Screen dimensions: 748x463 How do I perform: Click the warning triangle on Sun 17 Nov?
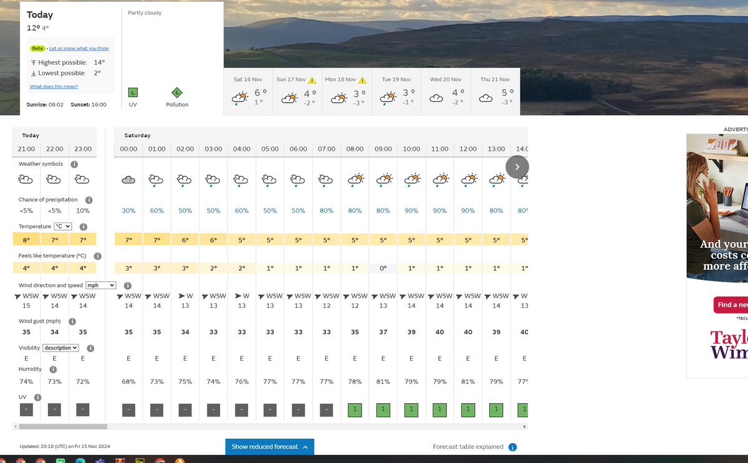[312, 80]
